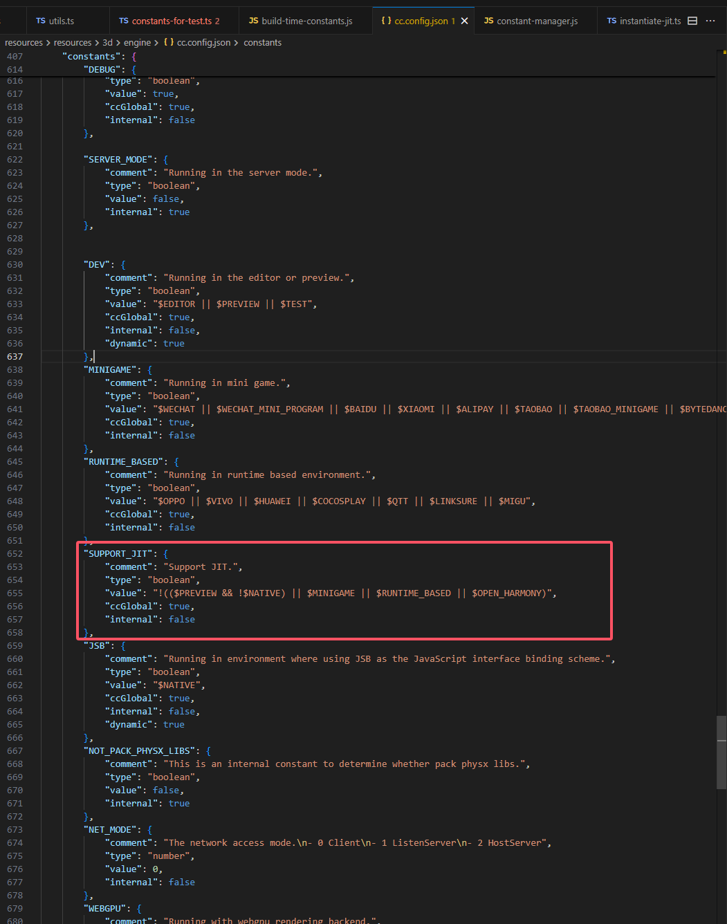Click line number 652 in the gutter

pos(15,554)
